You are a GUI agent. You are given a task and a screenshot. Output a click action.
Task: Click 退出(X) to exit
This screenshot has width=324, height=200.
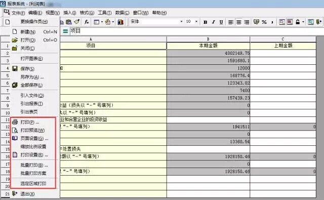[x=27, y=194]
